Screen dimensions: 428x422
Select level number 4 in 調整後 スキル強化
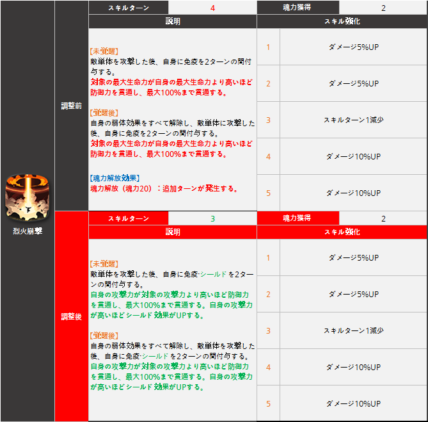coord(268,367)
